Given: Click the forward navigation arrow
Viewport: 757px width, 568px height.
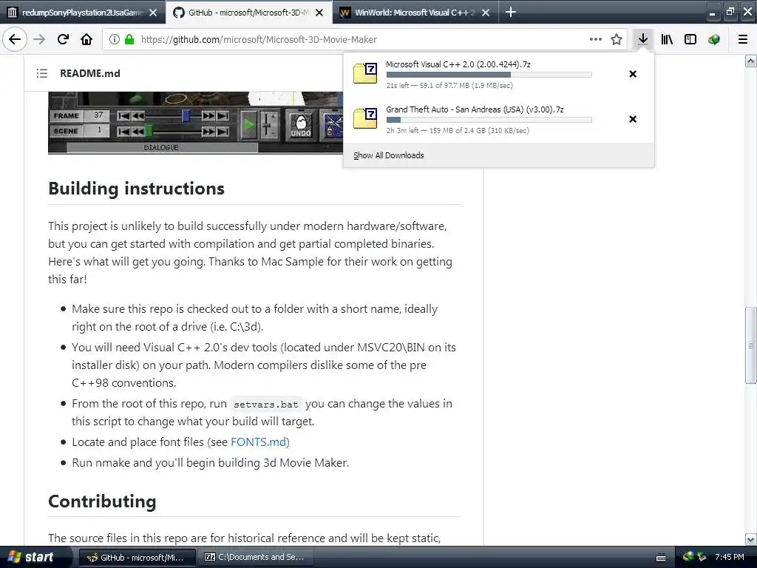Looking at the screenshot, I should (39, 39).
